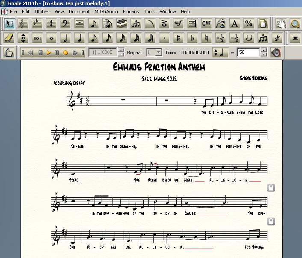Select the Lyrics quill tool
The image size is (302, 258).
click(221, 23)
